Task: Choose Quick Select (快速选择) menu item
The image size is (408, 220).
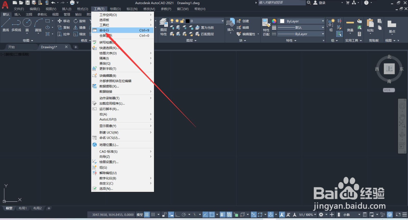Action: (123, 48)
